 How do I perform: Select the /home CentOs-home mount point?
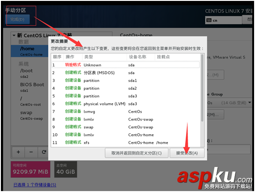(30, 51)
